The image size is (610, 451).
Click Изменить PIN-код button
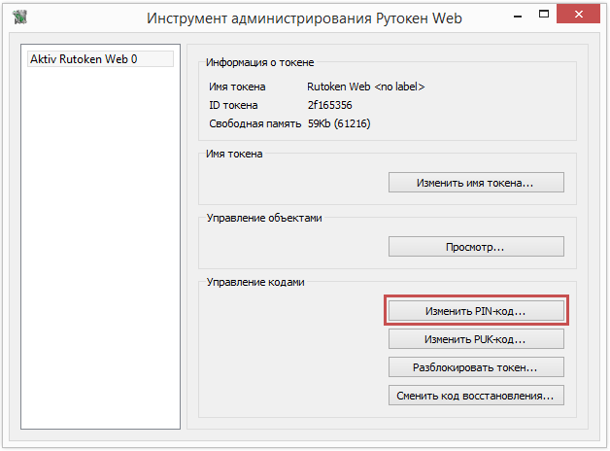(476, 310)
